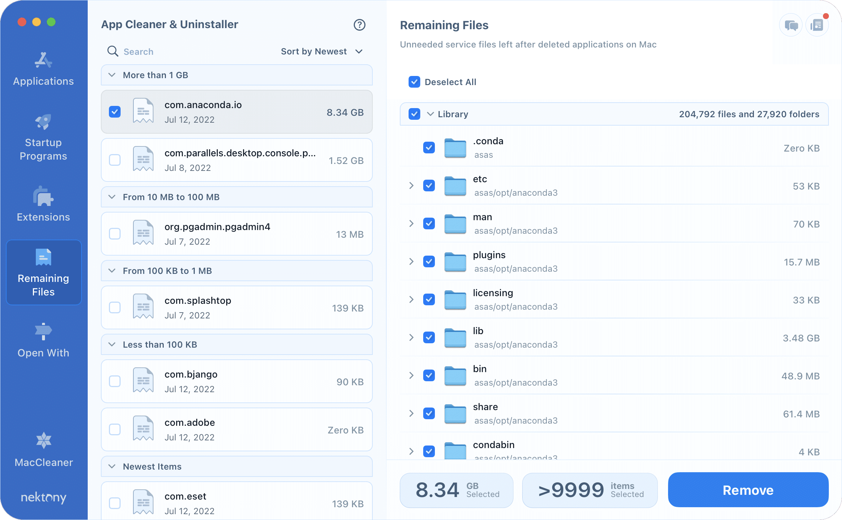This screenshot has width=842, height=520.
Task: Uncheck the plugins folder checkbox
Action: click(x=429, y=261)
